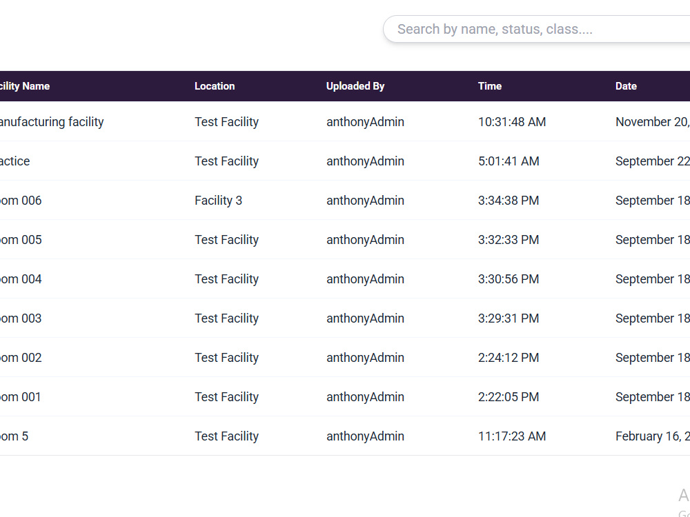Sort by Date column header

[x=626, y=86]
